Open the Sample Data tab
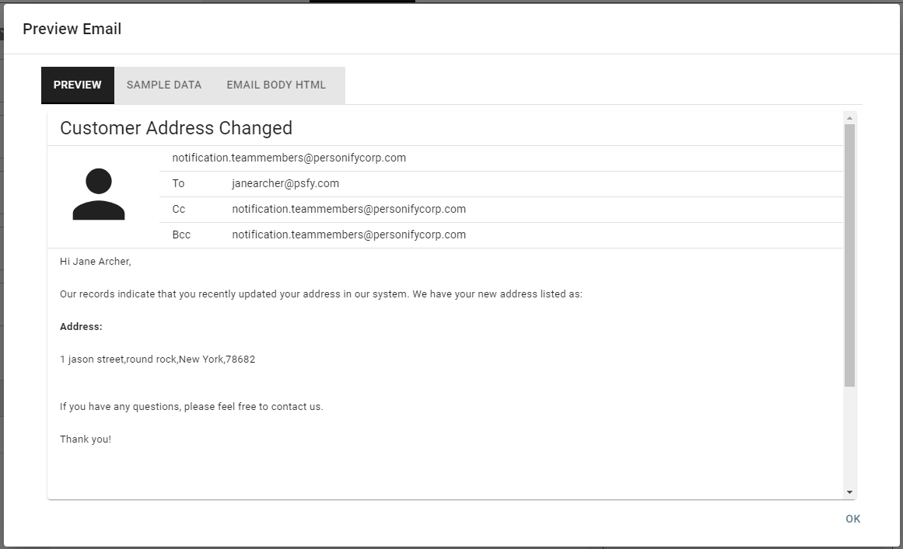The image size is (903, 549). (x=164, y=85)
